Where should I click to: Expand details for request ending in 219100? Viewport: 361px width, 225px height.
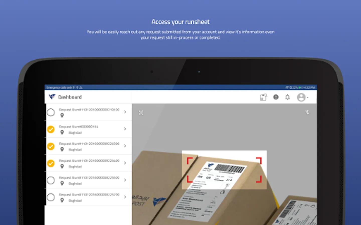pos(125,112)
